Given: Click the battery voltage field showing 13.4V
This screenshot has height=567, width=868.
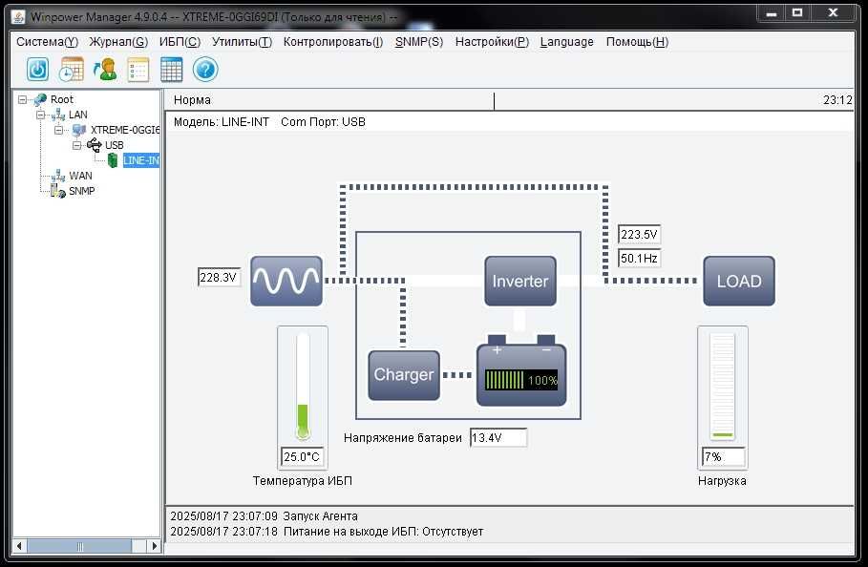Looking at the screenshot, I should click(498, 437).
